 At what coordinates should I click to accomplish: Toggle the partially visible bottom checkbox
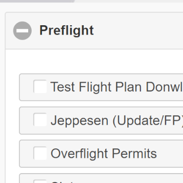point(40,182)
